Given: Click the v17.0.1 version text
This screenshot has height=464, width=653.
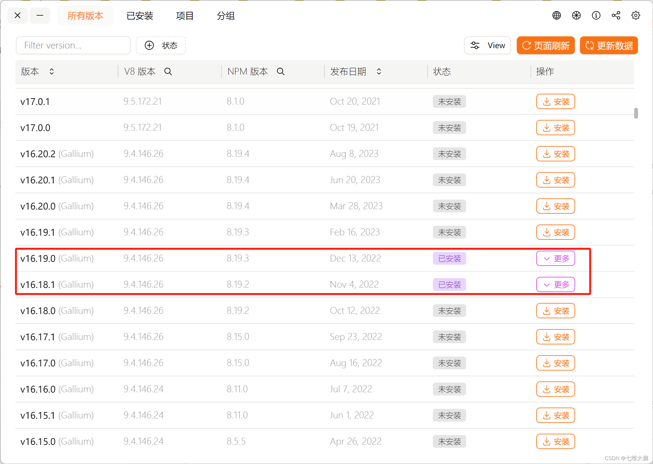Looking at the screenshot, I should pyautogui.click(x=35, y=102).
